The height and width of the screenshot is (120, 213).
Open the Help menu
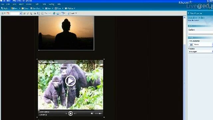(59, 4)
